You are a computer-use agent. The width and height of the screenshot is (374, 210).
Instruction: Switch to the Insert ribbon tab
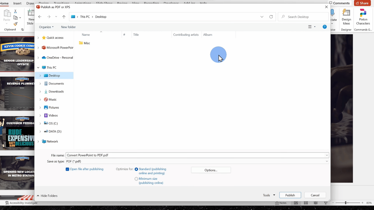tap(17, 3)
